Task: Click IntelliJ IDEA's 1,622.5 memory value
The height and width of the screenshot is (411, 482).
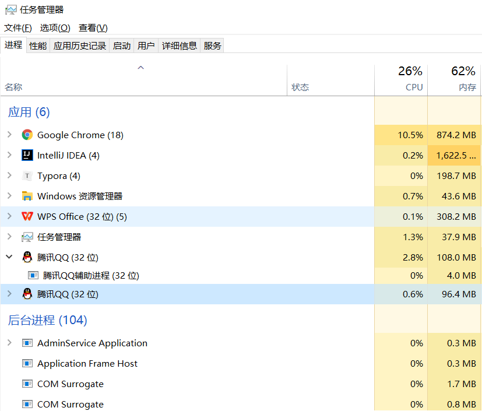Action: click(456, 156)
